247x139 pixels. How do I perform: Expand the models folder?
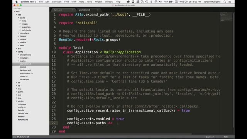point(19,42)
